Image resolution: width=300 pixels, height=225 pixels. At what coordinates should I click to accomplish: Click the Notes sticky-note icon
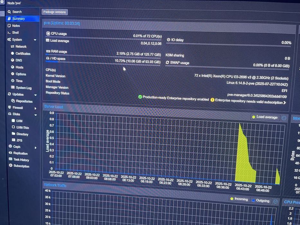[9, 25]
